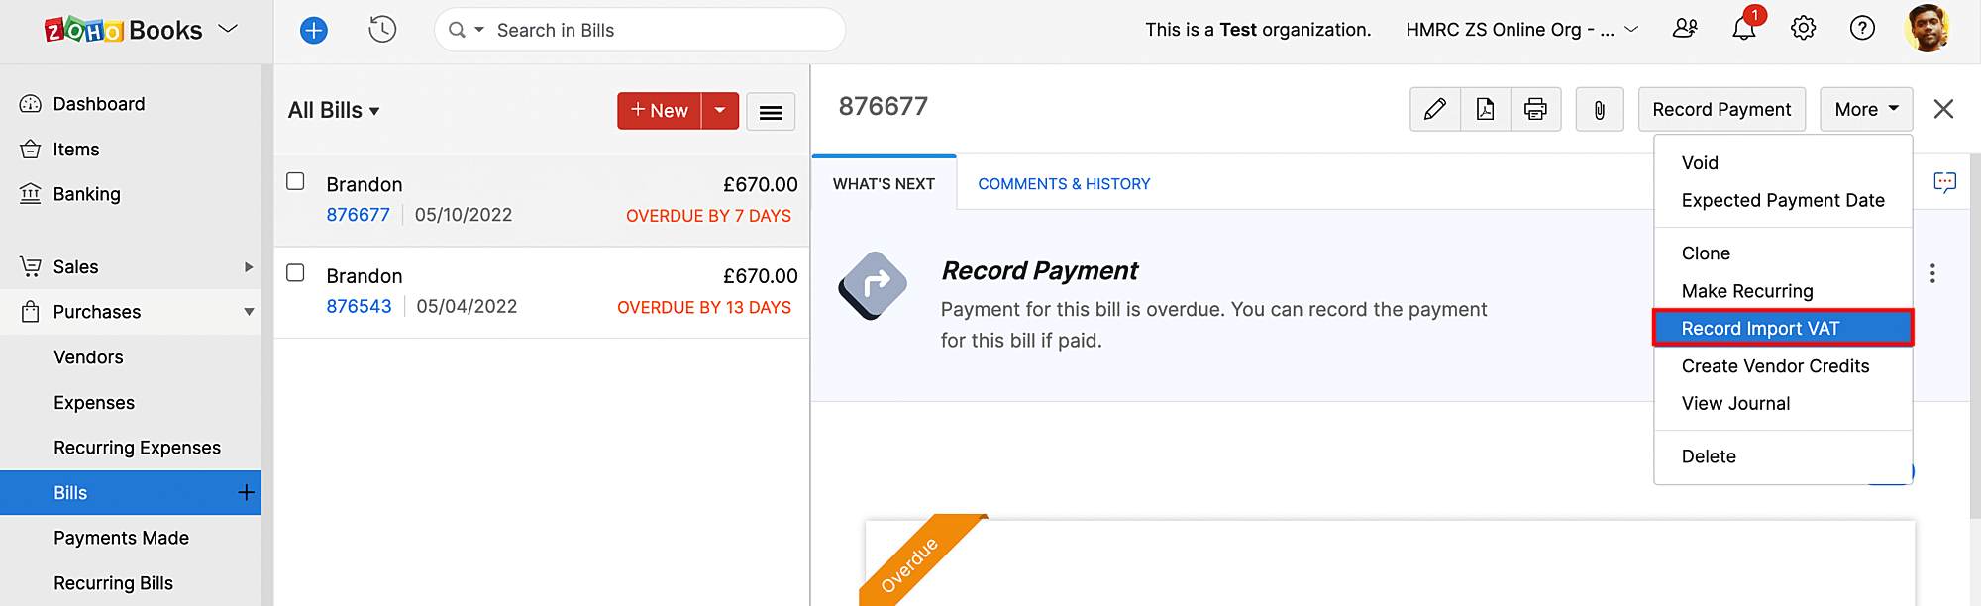
Task: Print the bill using printer icon
Action: point(1535,109)
